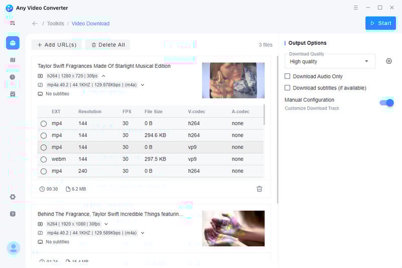The image size is (402, 268).
Task: Go to Toolkits in breadcrumb
Action: pyautogui.click(x=55, y=24)
